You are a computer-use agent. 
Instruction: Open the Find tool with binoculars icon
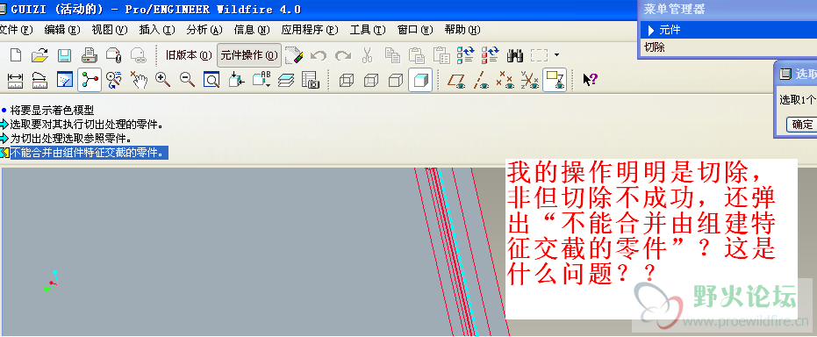514,55
